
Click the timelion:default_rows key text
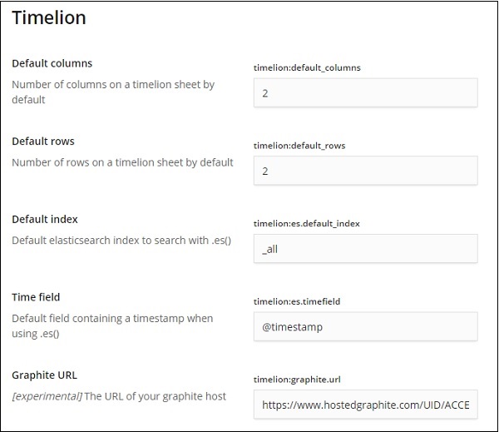[x=299, y=145]
